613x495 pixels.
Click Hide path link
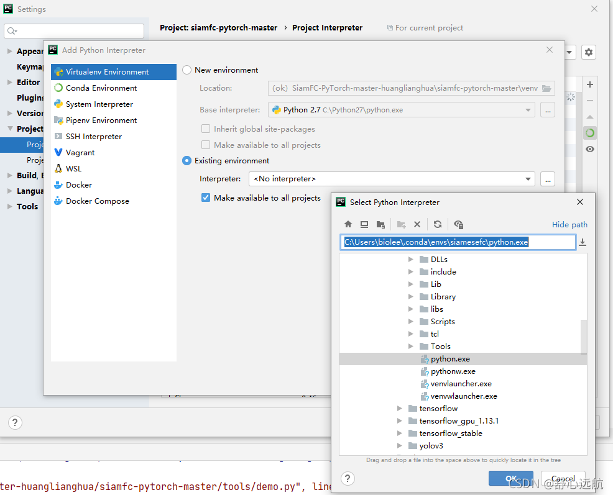(x=569, y=224)
